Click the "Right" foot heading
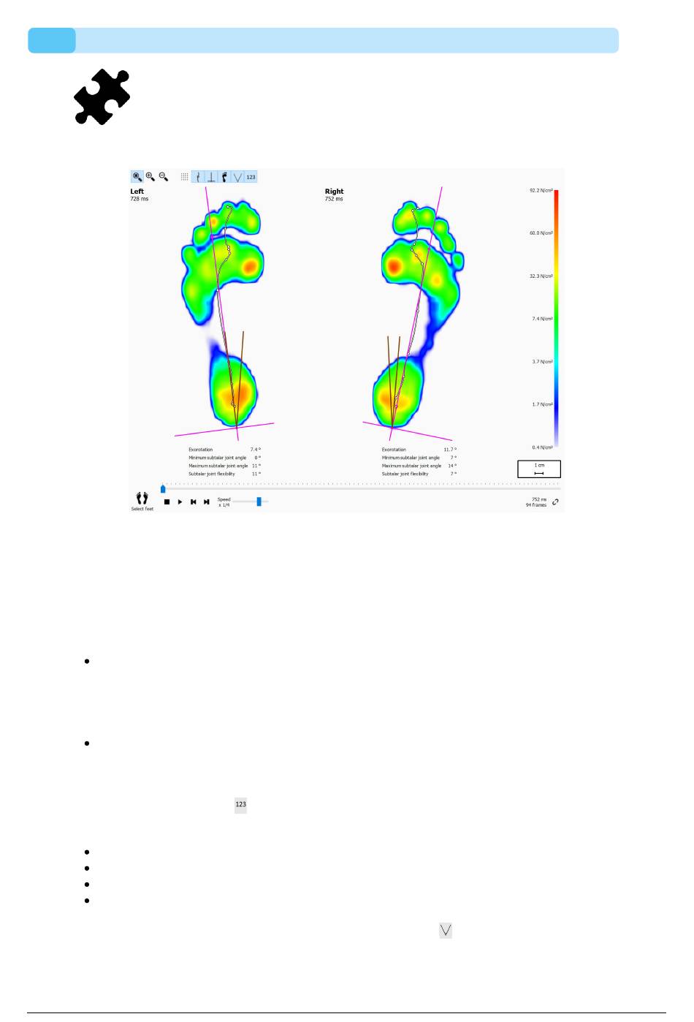Image resolution: width=694 pixels, height=1022 pixels. pos(334,192)
